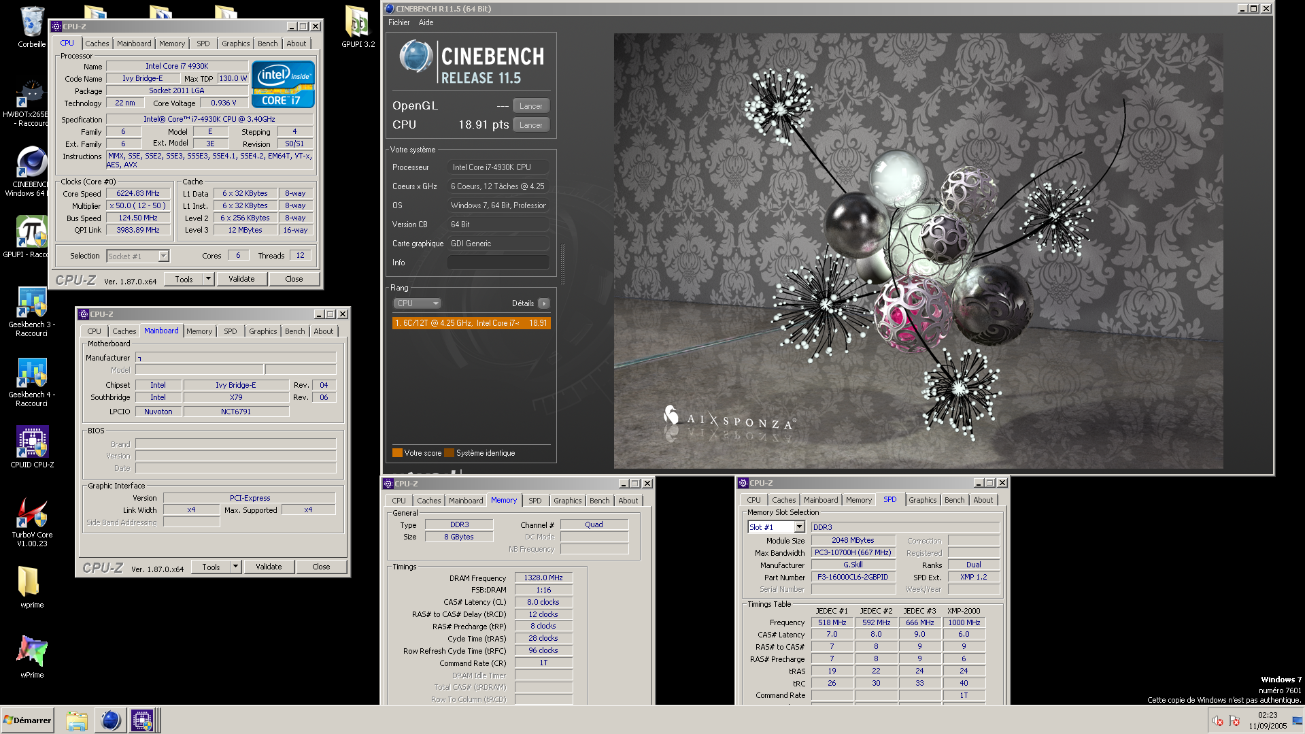1305x734 pixels.
Task: Open the wPrime application icon
Action: (32, 652)
